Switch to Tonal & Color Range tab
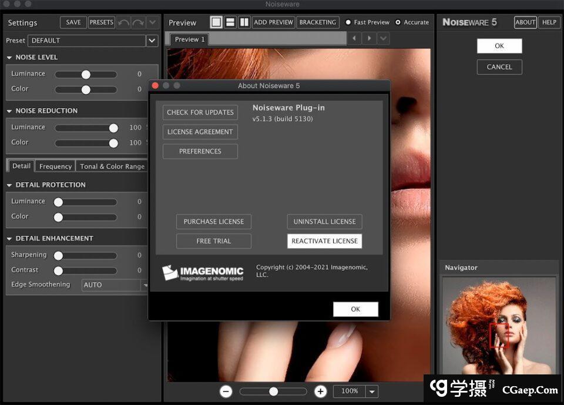Screen dimensions: 564x405 (x=112, y=166)
